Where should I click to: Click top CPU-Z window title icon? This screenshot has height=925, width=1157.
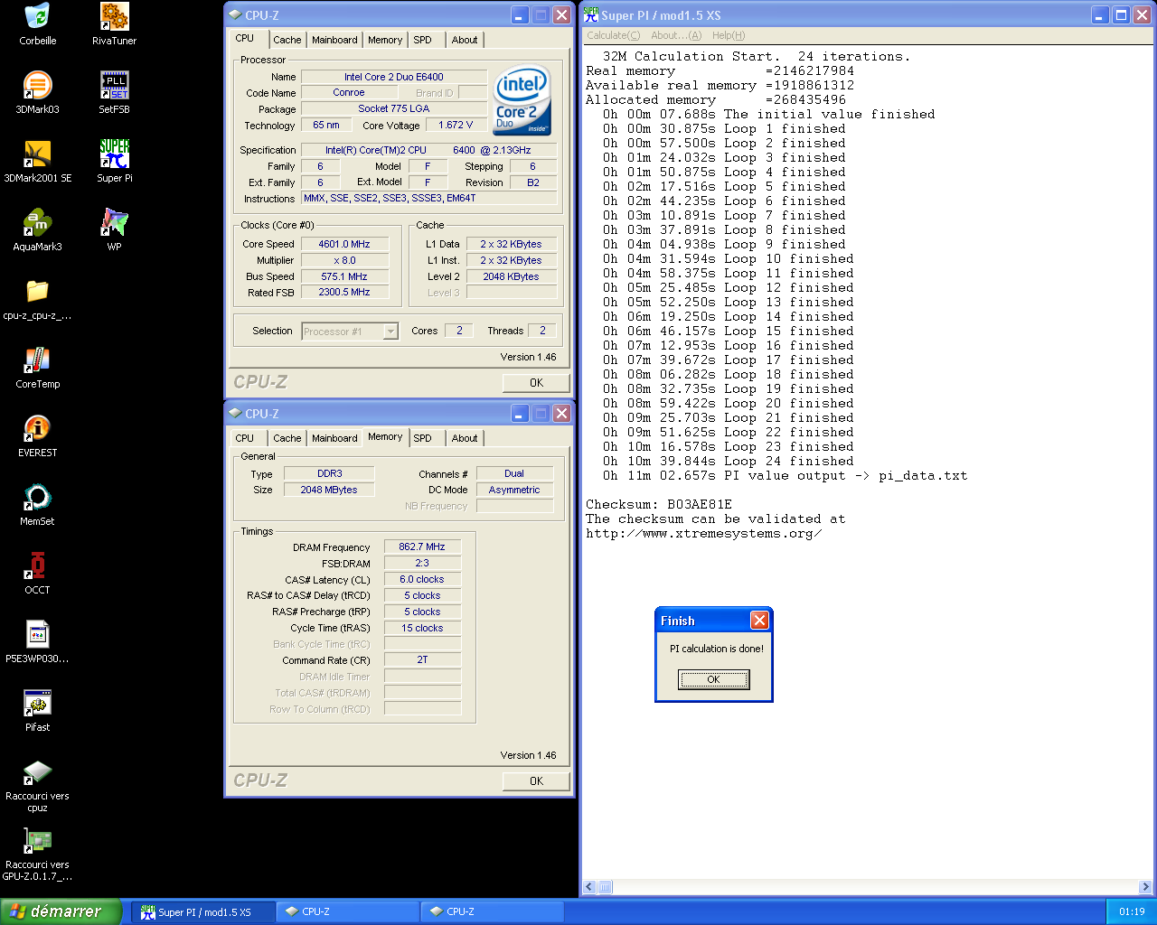coord(235,14)
